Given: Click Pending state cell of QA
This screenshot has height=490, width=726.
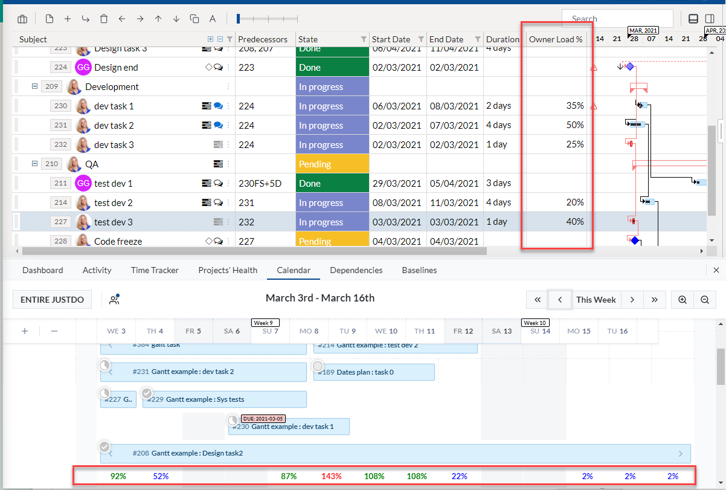Looking at the screenshot, I should coord(332,164).
